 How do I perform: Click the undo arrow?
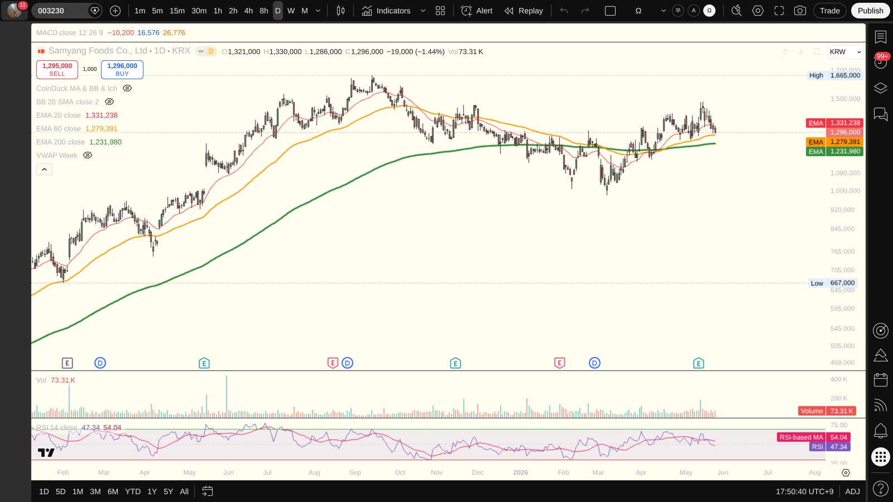[564, 11]
